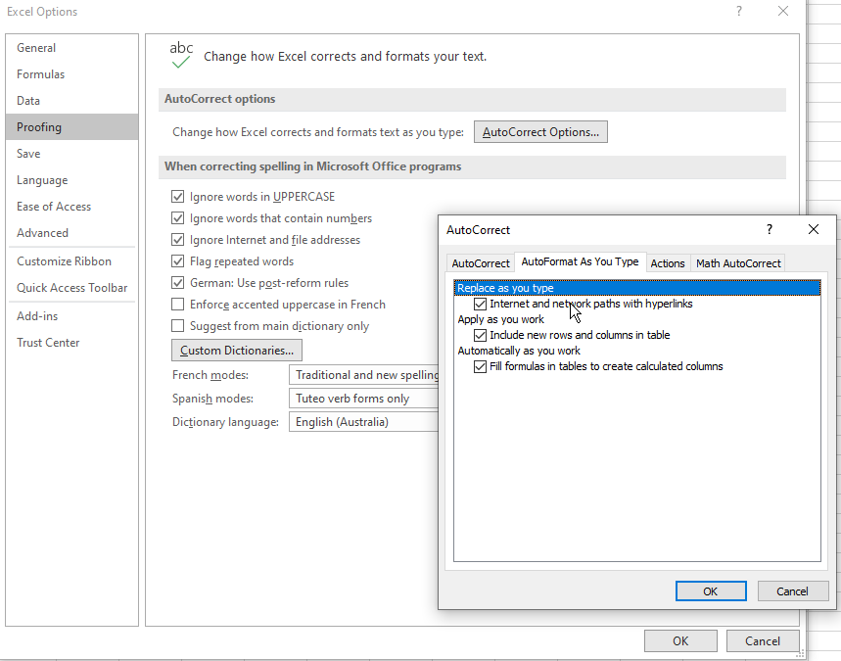
Task: Click the Excel Options help question mark
Action: [x=739, y=12]
